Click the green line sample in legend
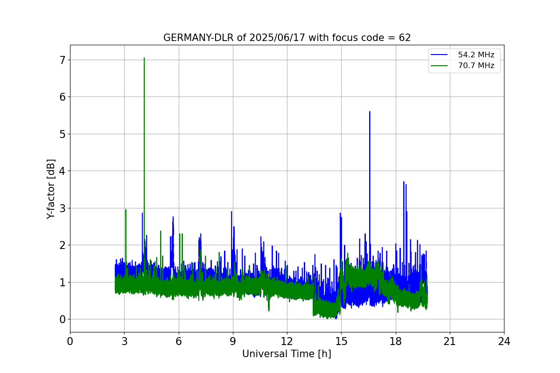This screenshot has width=560, height=373. pos(440,66)
